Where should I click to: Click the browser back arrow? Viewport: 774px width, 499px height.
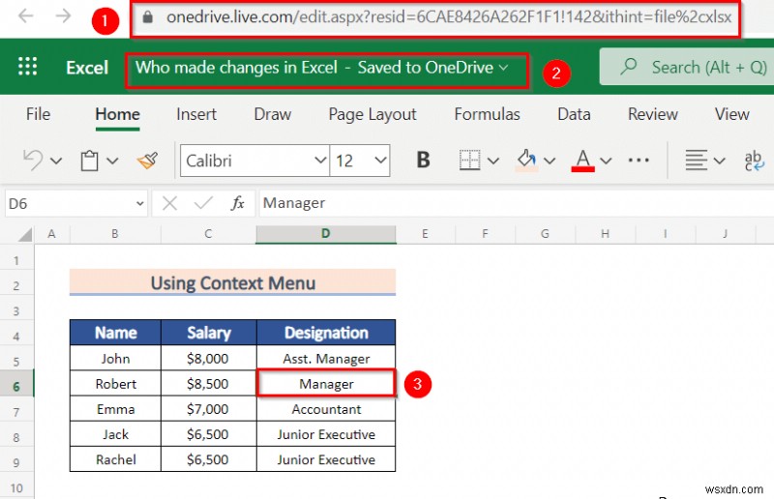pos(25,16)
